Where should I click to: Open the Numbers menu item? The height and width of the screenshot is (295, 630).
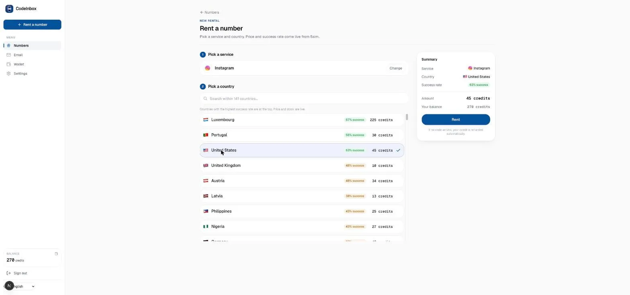[x=32, y=45]
